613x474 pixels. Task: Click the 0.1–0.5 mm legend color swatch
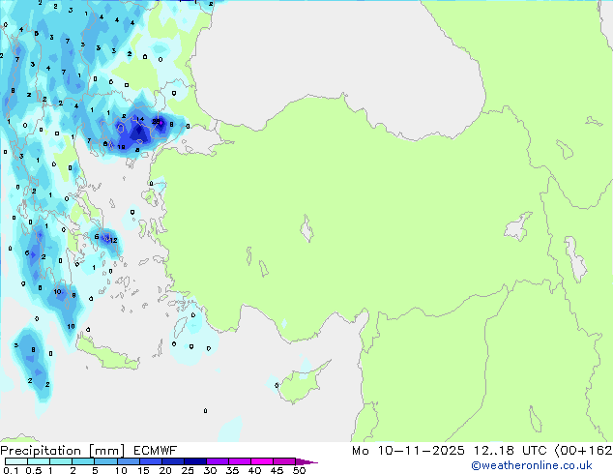pos(16,461)
